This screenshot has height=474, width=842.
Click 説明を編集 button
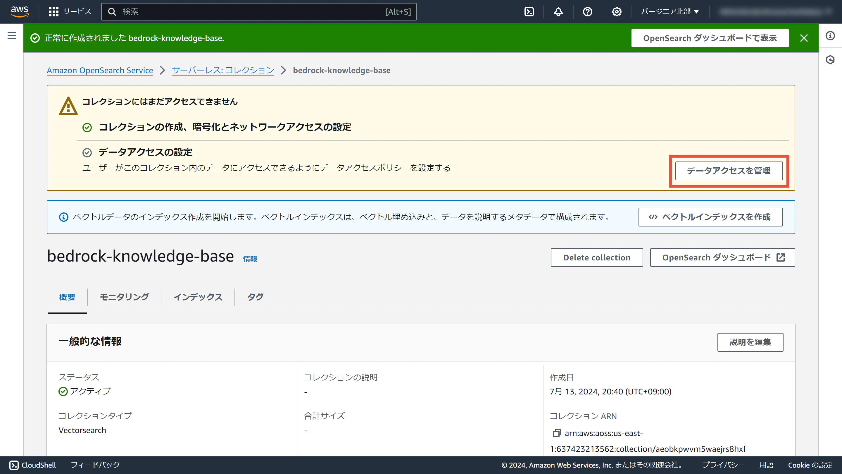[750, 342]
